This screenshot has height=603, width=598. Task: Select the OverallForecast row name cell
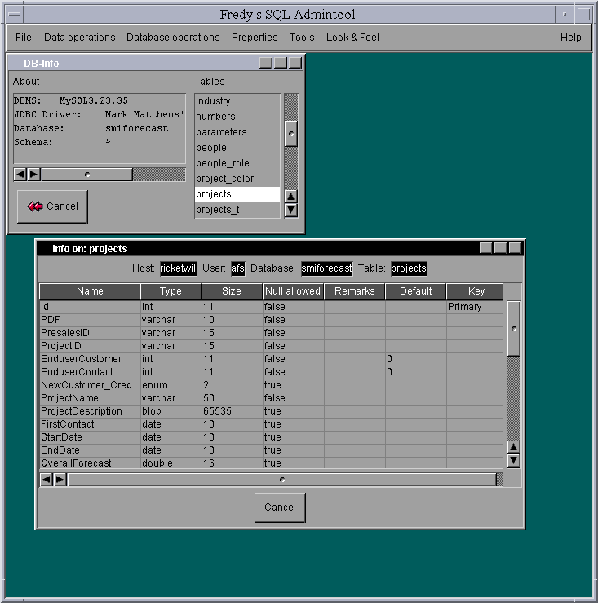pos(90,463)
